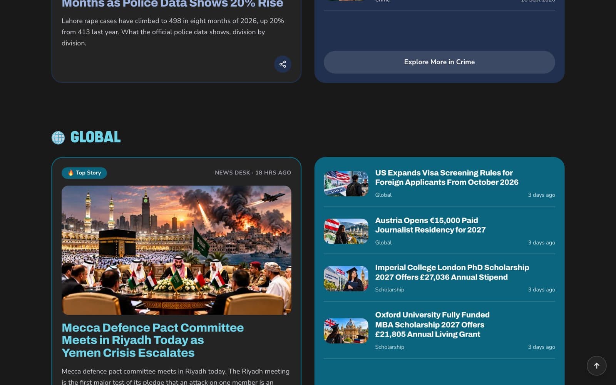Click the Mecca defence pact summary paragraph

point(176,377)
